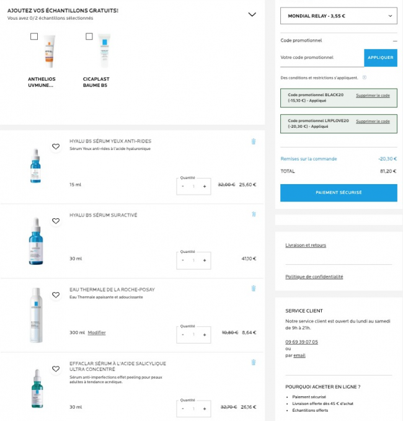Trash the Eau Thermale item
This screenshot has height=421, width=403.
pyautogui.click(x=254, y=288)
